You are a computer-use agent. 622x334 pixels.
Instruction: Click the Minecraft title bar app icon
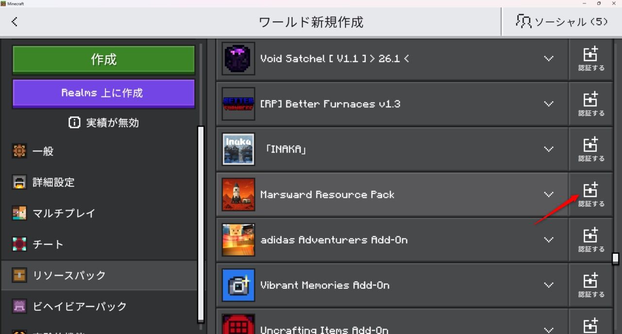(3, 3)
